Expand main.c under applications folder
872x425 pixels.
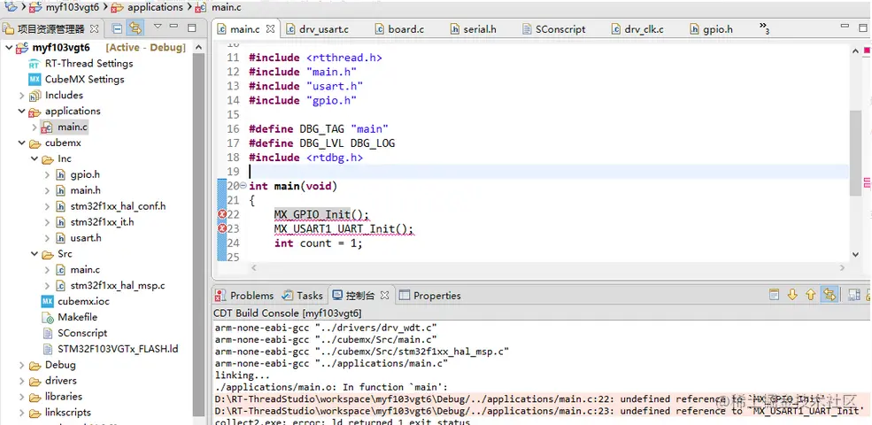click(x=34, y=127)
